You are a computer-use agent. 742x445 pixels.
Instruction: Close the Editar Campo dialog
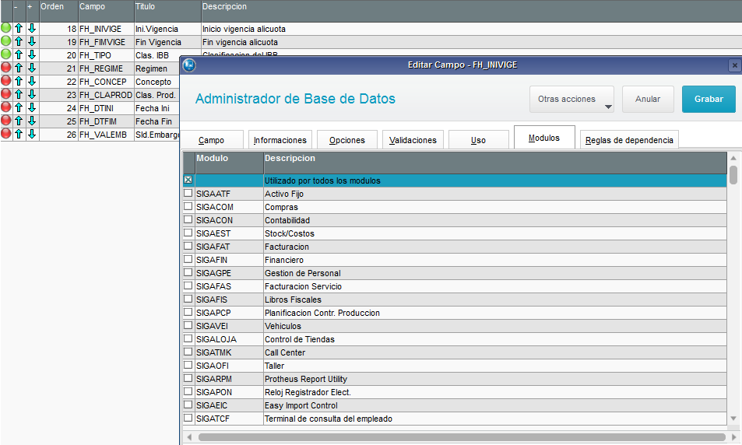(x=734, y=65)
